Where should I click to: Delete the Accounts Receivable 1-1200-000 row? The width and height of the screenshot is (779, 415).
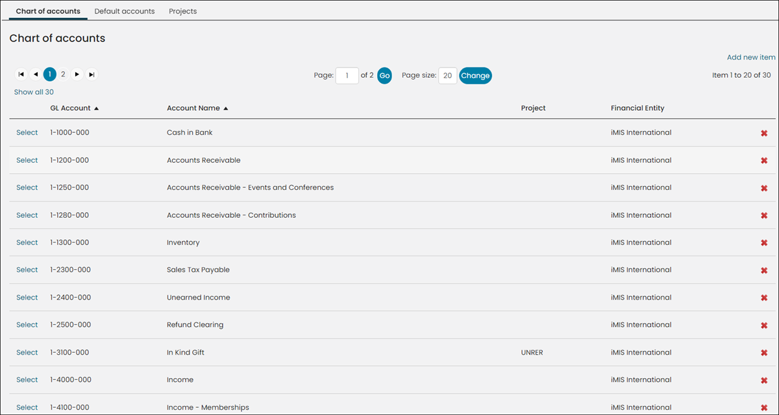(764, 161)
